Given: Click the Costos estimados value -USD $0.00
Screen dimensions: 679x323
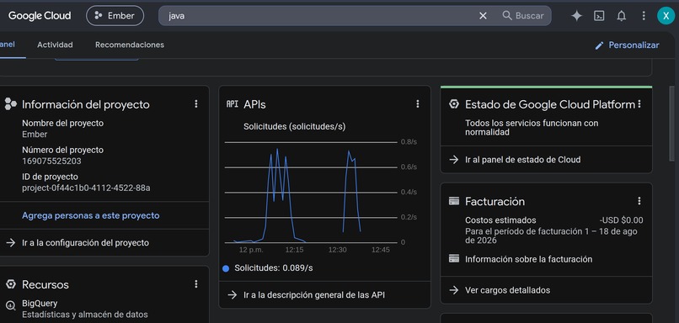Looking at the screenshot, I should (621, 220).
